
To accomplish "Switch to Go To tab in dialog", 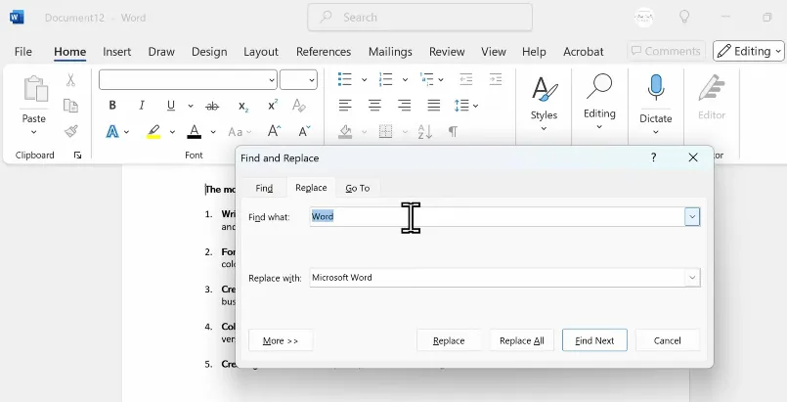I will pos(358,188).
